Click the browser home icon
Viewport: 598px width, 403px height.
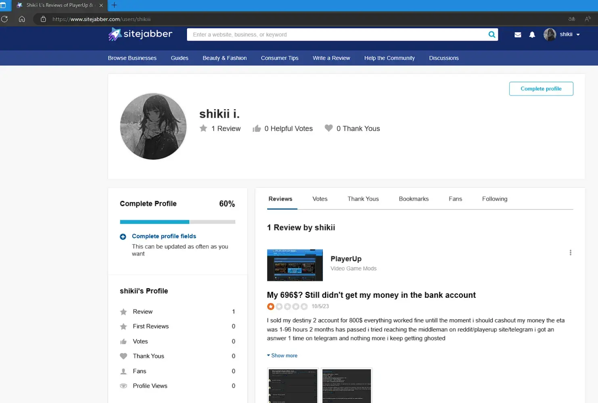(22, 19)
